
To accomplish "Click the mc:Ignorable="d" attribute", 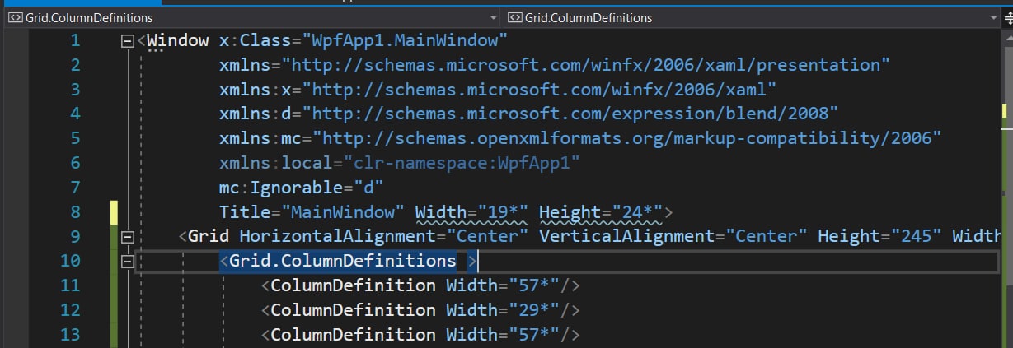I will pos(301,188).
